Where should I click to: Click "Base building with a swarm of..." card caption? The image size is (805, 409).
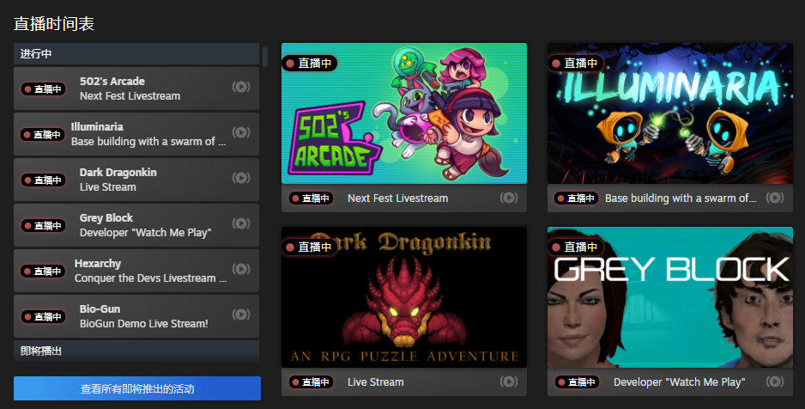[x=681, y=198]
